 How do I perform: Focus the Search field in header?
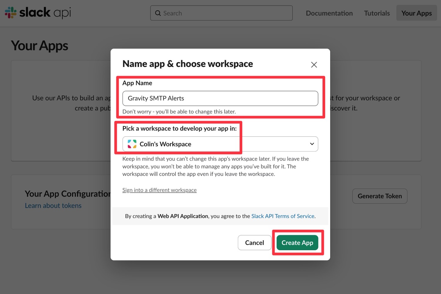[221, 13]
